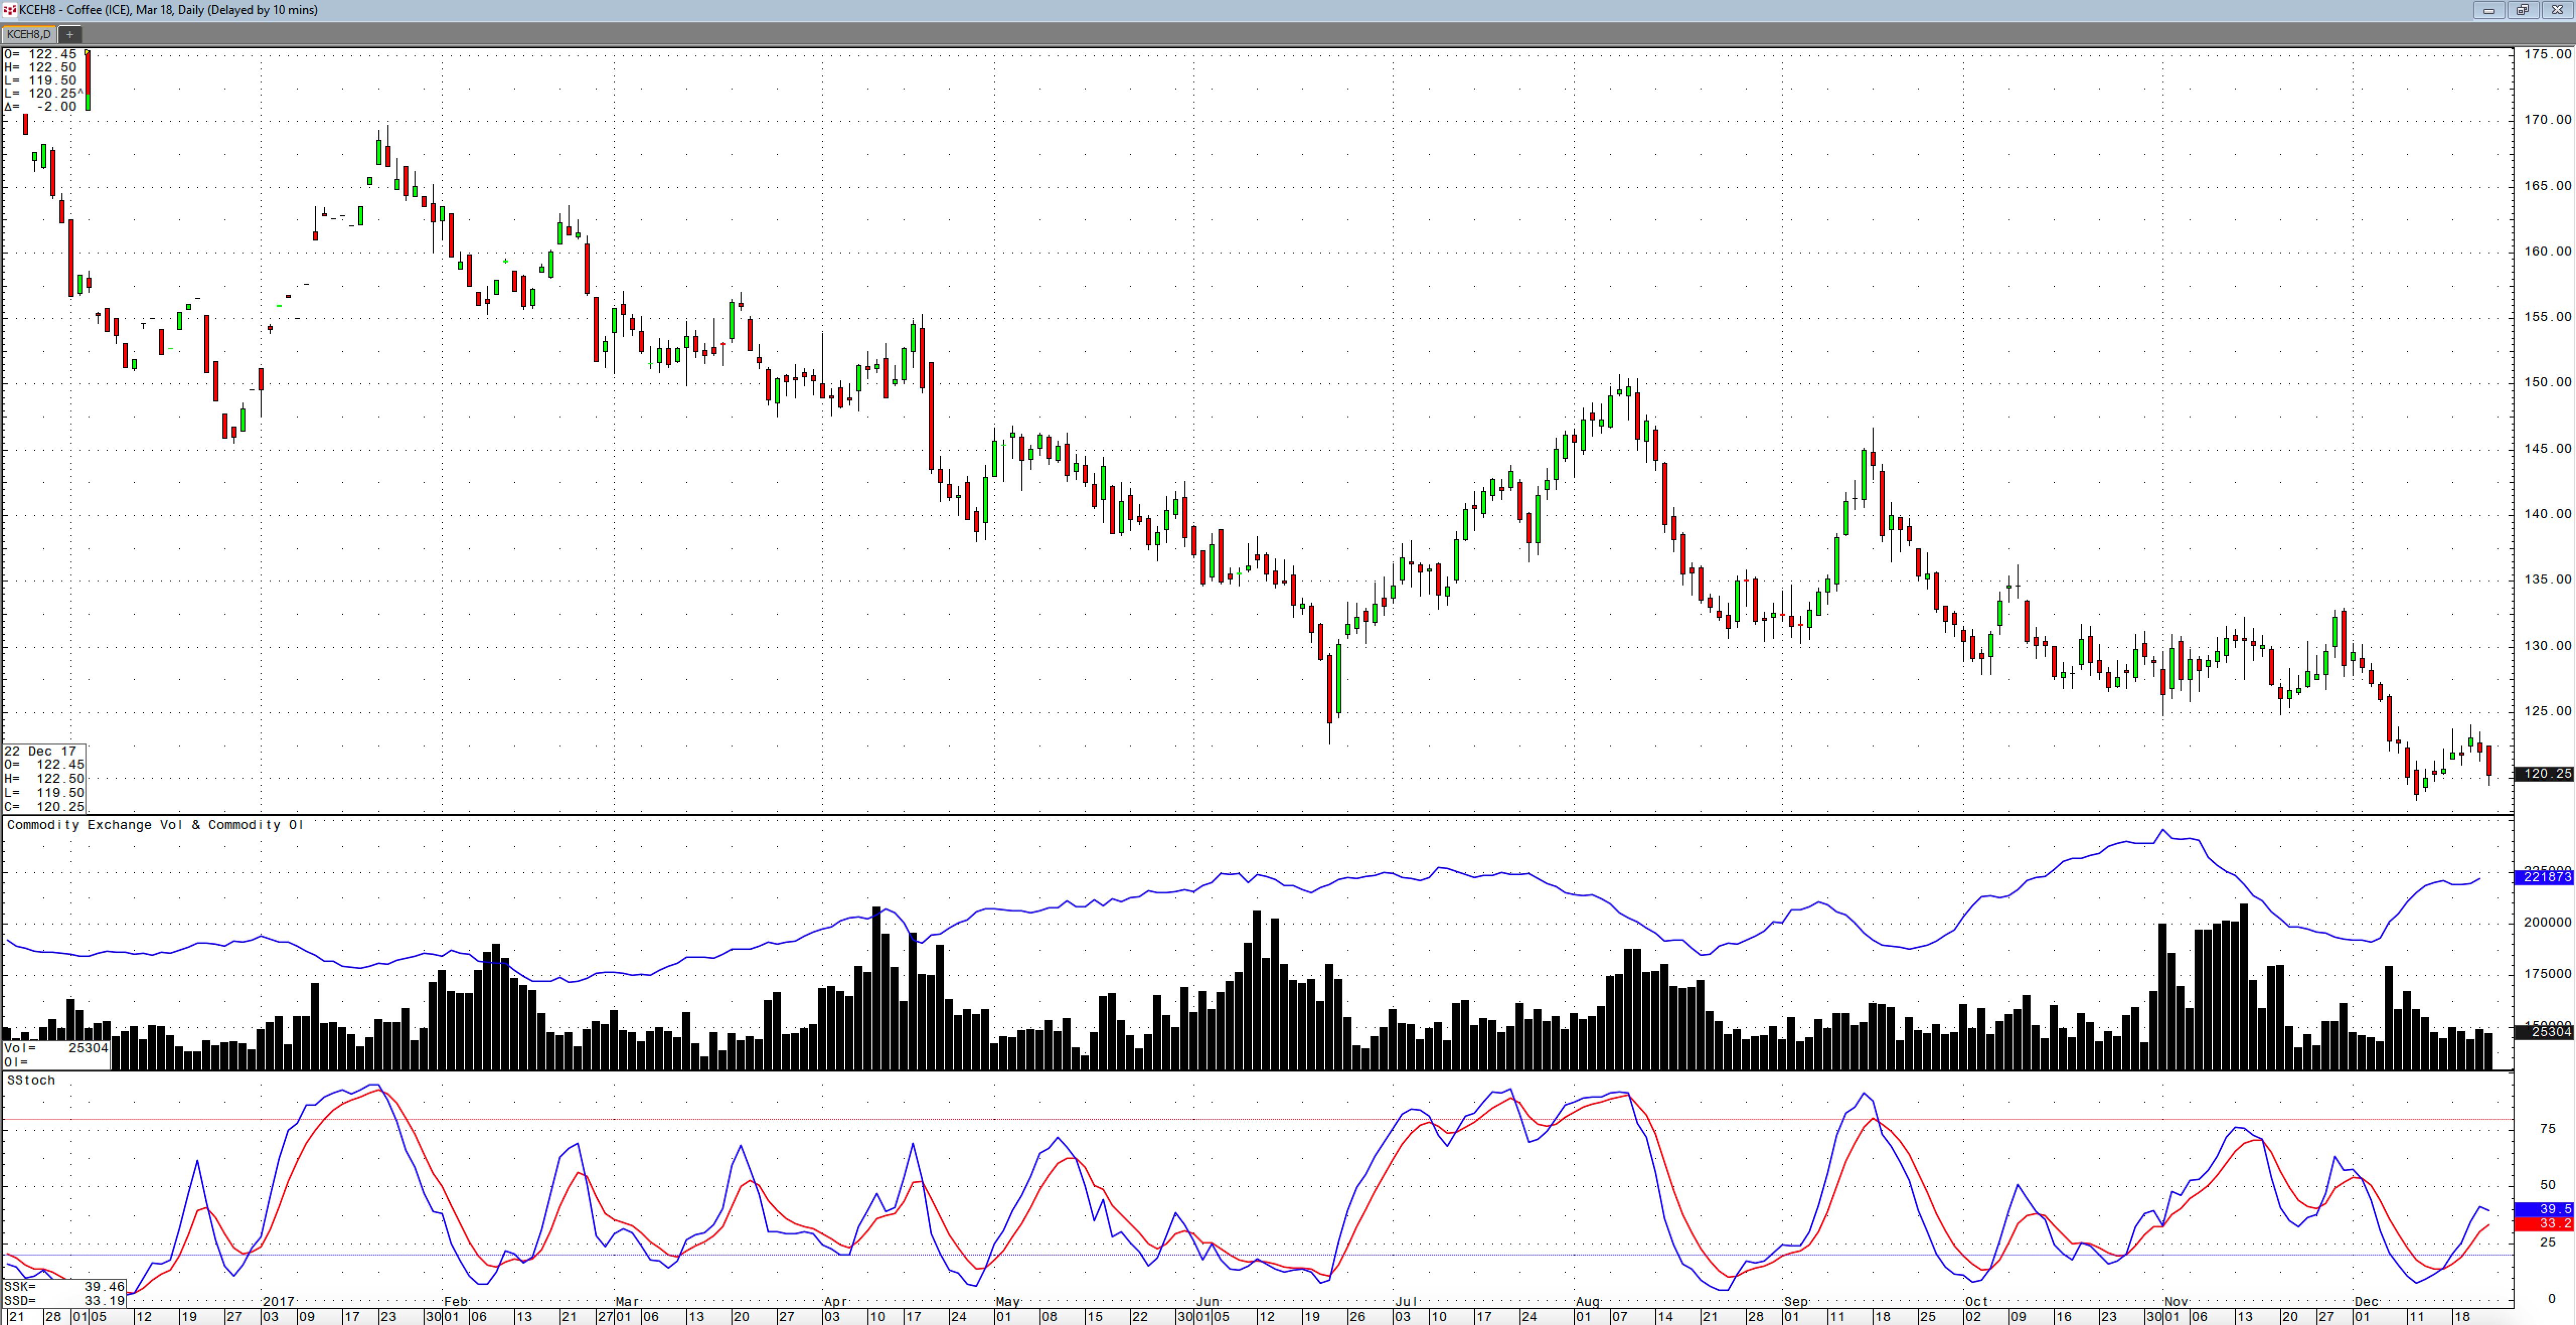Click the 'O= 122.45' value at top left

40,54
